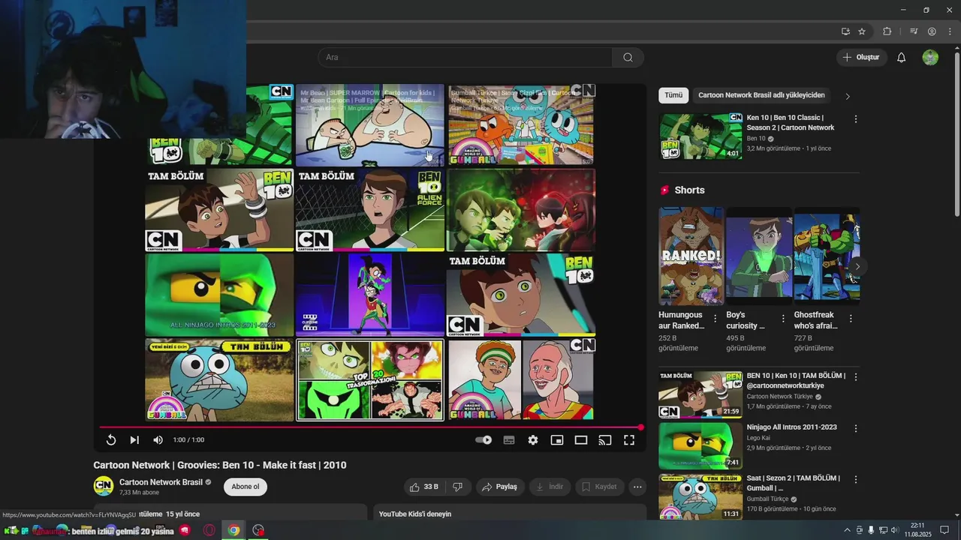The image size is (961, 540).
Task: Open the YouTube account avatar menu
Action: click(x=930, y=57)
